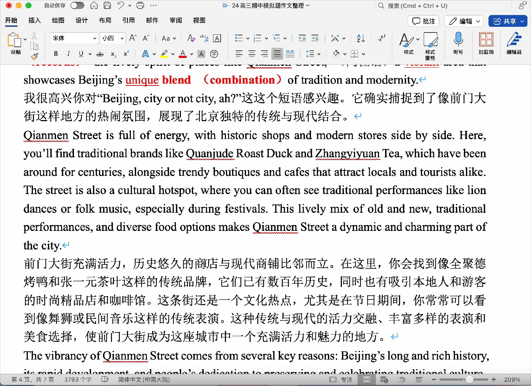This screenshot has width=531, height=386.
Task: Expand the borders dropdown arrow
Action: point(363,54)
